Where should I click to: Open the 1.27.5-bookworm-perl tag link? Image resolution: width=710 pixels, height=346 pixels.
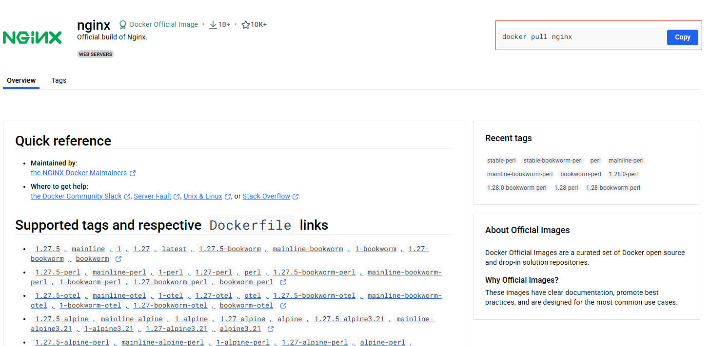point(314,273)
